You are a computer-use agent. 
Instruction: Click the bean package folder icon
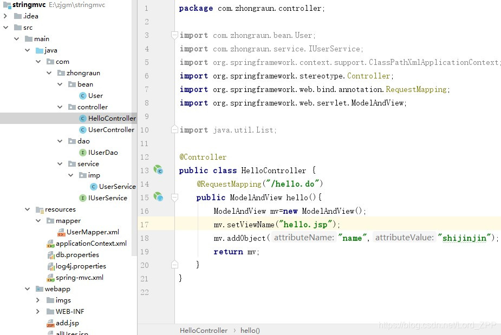point(72,84)
